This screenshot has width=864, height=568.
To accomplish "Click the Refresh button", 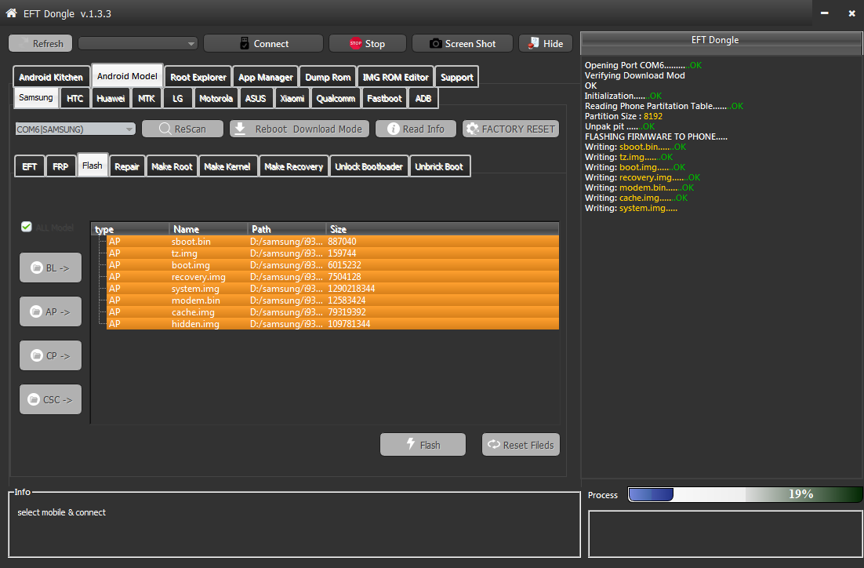I will pos(40,44).
